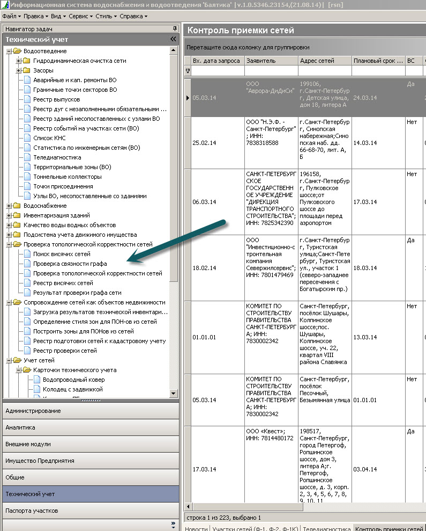Click the row indicator arrow for 05.03.14
This screenshot has width=426, height=531.
coord(188,98)
